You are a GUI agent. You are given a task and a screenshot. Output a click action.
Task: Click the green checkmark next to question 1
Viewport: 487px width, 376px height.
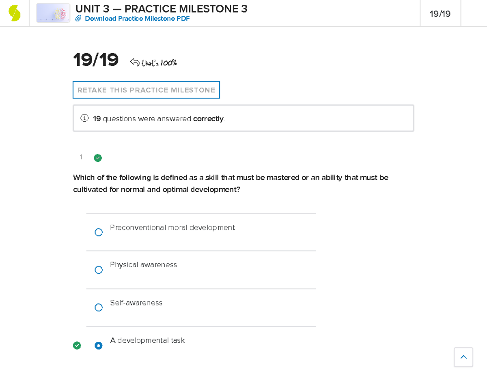coord(97,157)
